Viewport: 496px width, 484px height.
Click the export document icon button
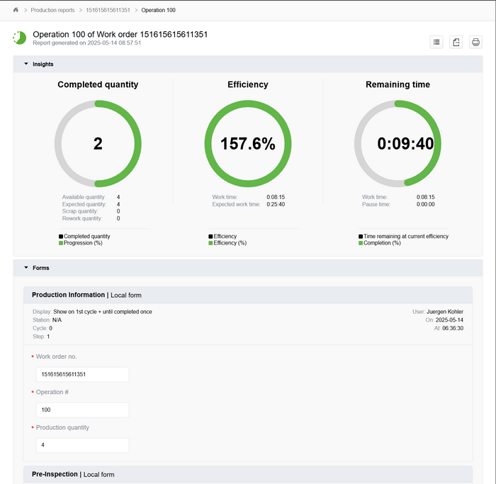coord(456,43)
